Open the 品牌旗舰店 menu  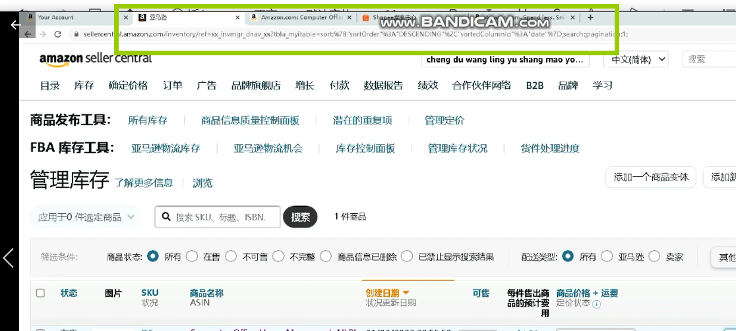pos(256,85)
